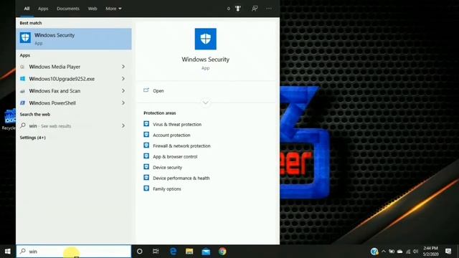Screen dimensions: 459x258
Task: Expand Windows Fax and Scan options arrow
Action: pos(123,91)
